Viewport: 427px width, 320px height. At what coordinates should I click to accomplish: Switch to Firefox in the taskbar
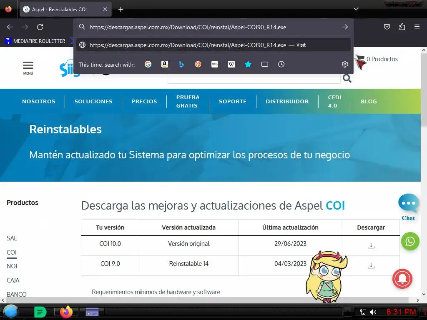(66, 312)
